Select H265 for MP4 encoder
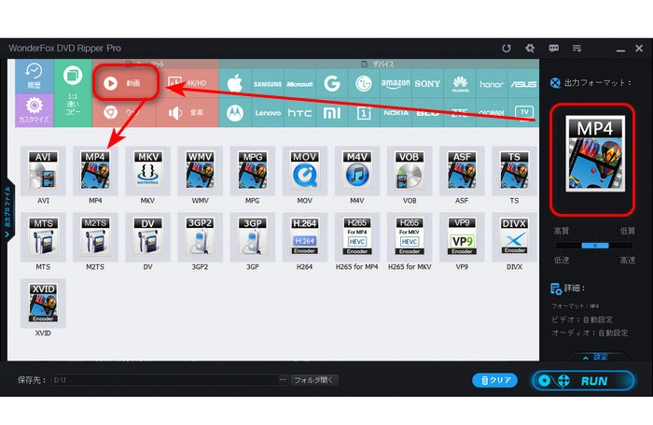Image resolution: width=653 pixels, height=425 pixels. [x=357, y=236]
